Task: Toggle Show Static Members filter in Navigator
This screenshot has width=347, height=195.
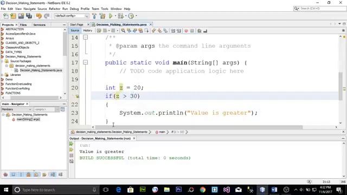Action: [x=21, y=174]
